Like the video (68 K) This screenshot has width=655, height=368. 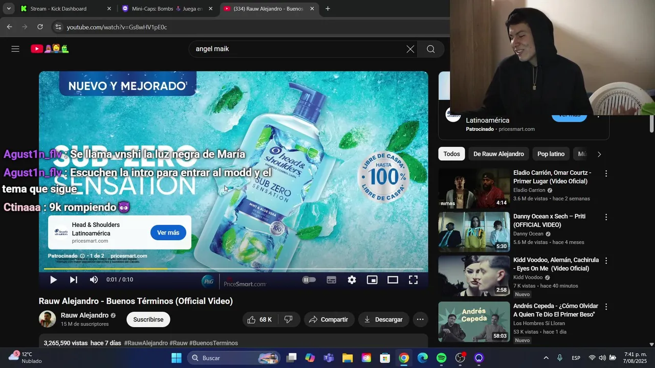coord(260,319)
